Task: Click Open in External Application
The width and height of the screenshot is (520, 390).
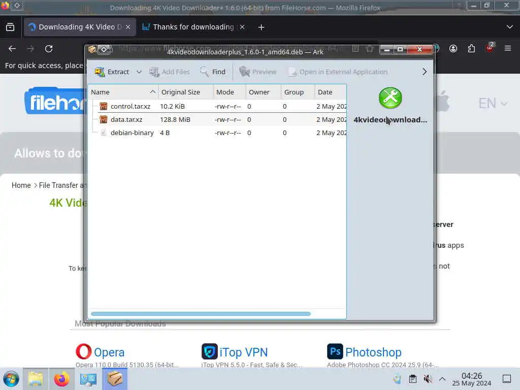Action: (338, 72)
